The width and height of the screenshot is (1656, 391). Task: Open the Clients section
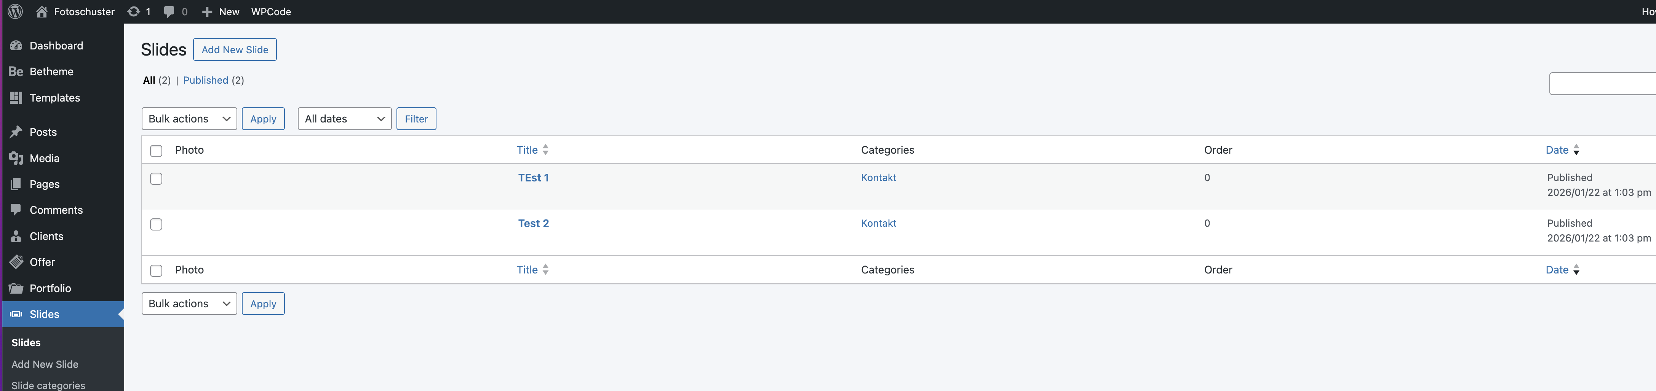[x=46, y=236]
